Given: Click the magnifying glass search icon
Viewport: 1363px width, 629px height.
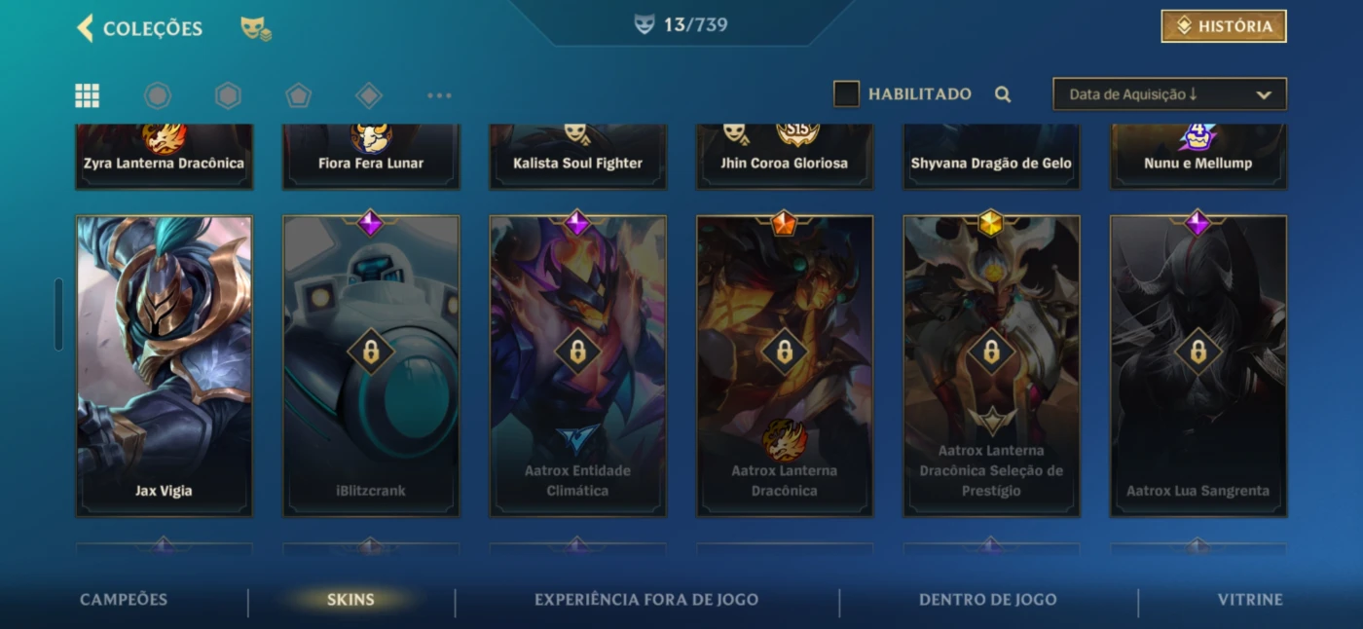Looking at the screenshot, I should (x=1003, y=94).
